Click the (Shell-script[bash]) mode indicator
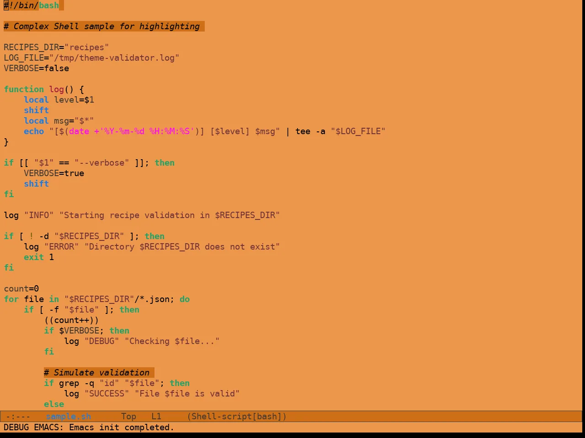 click(x=237, y=416)
